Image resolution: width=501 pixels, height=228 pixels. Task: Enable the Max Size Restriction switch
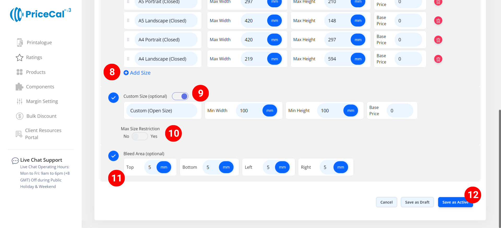point(140,136)
